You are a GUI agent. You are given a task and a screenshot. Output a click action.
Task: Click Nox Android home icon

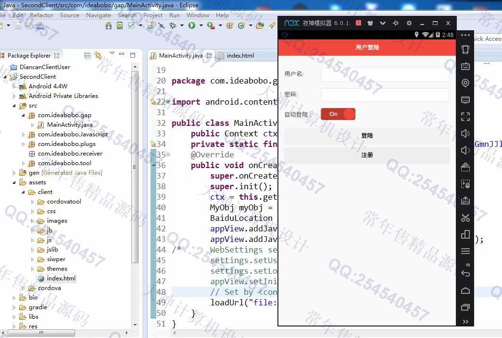(x=465, y=290)
